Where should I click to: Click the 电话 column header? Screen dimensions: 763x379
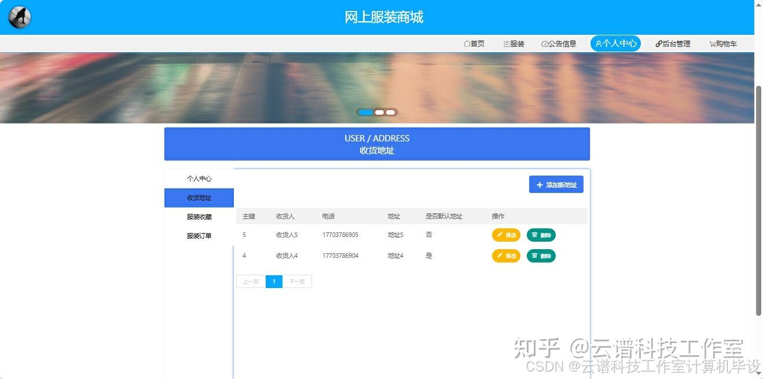click(329, 216)
